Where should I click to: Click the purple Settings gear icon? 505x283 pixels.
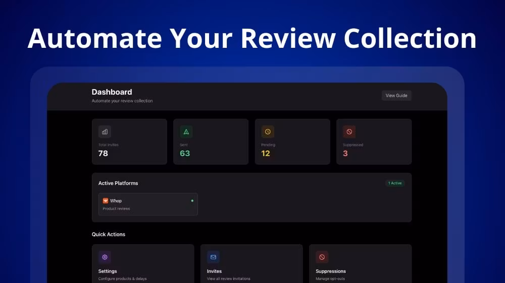105,257
